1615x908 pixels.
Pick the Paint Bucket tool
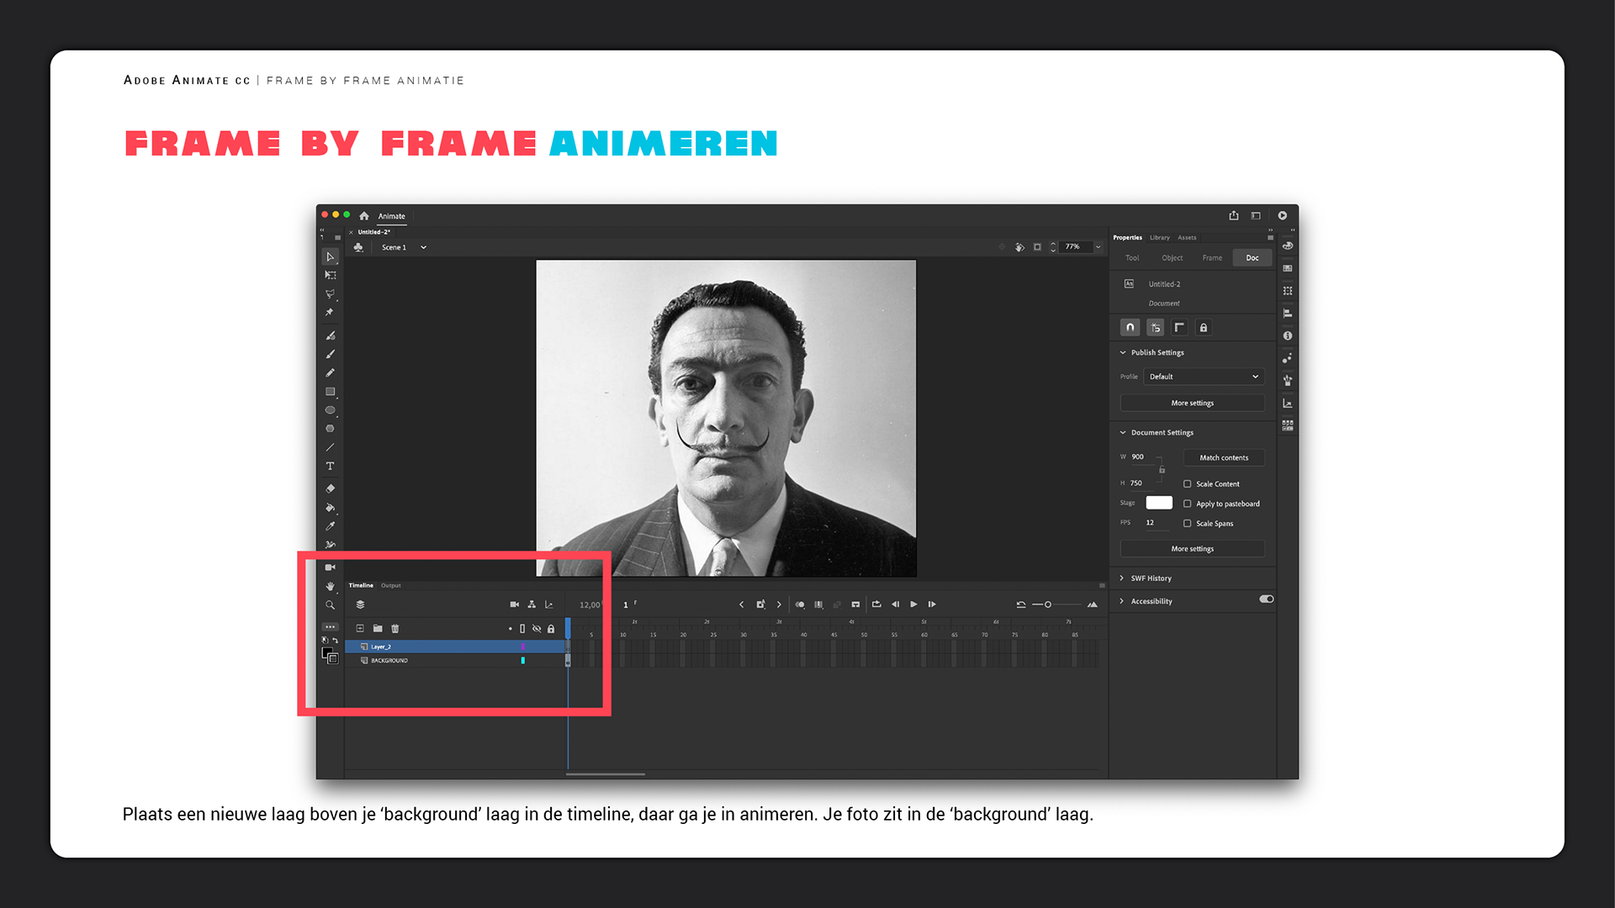(330, 508)
